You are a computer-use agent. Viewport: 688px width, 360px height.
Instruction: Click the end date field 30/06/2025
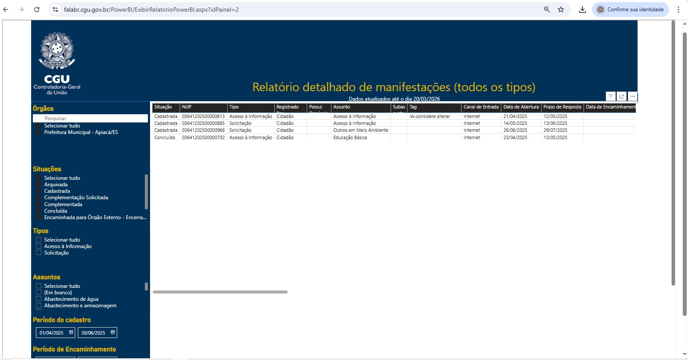pos(97,332)
